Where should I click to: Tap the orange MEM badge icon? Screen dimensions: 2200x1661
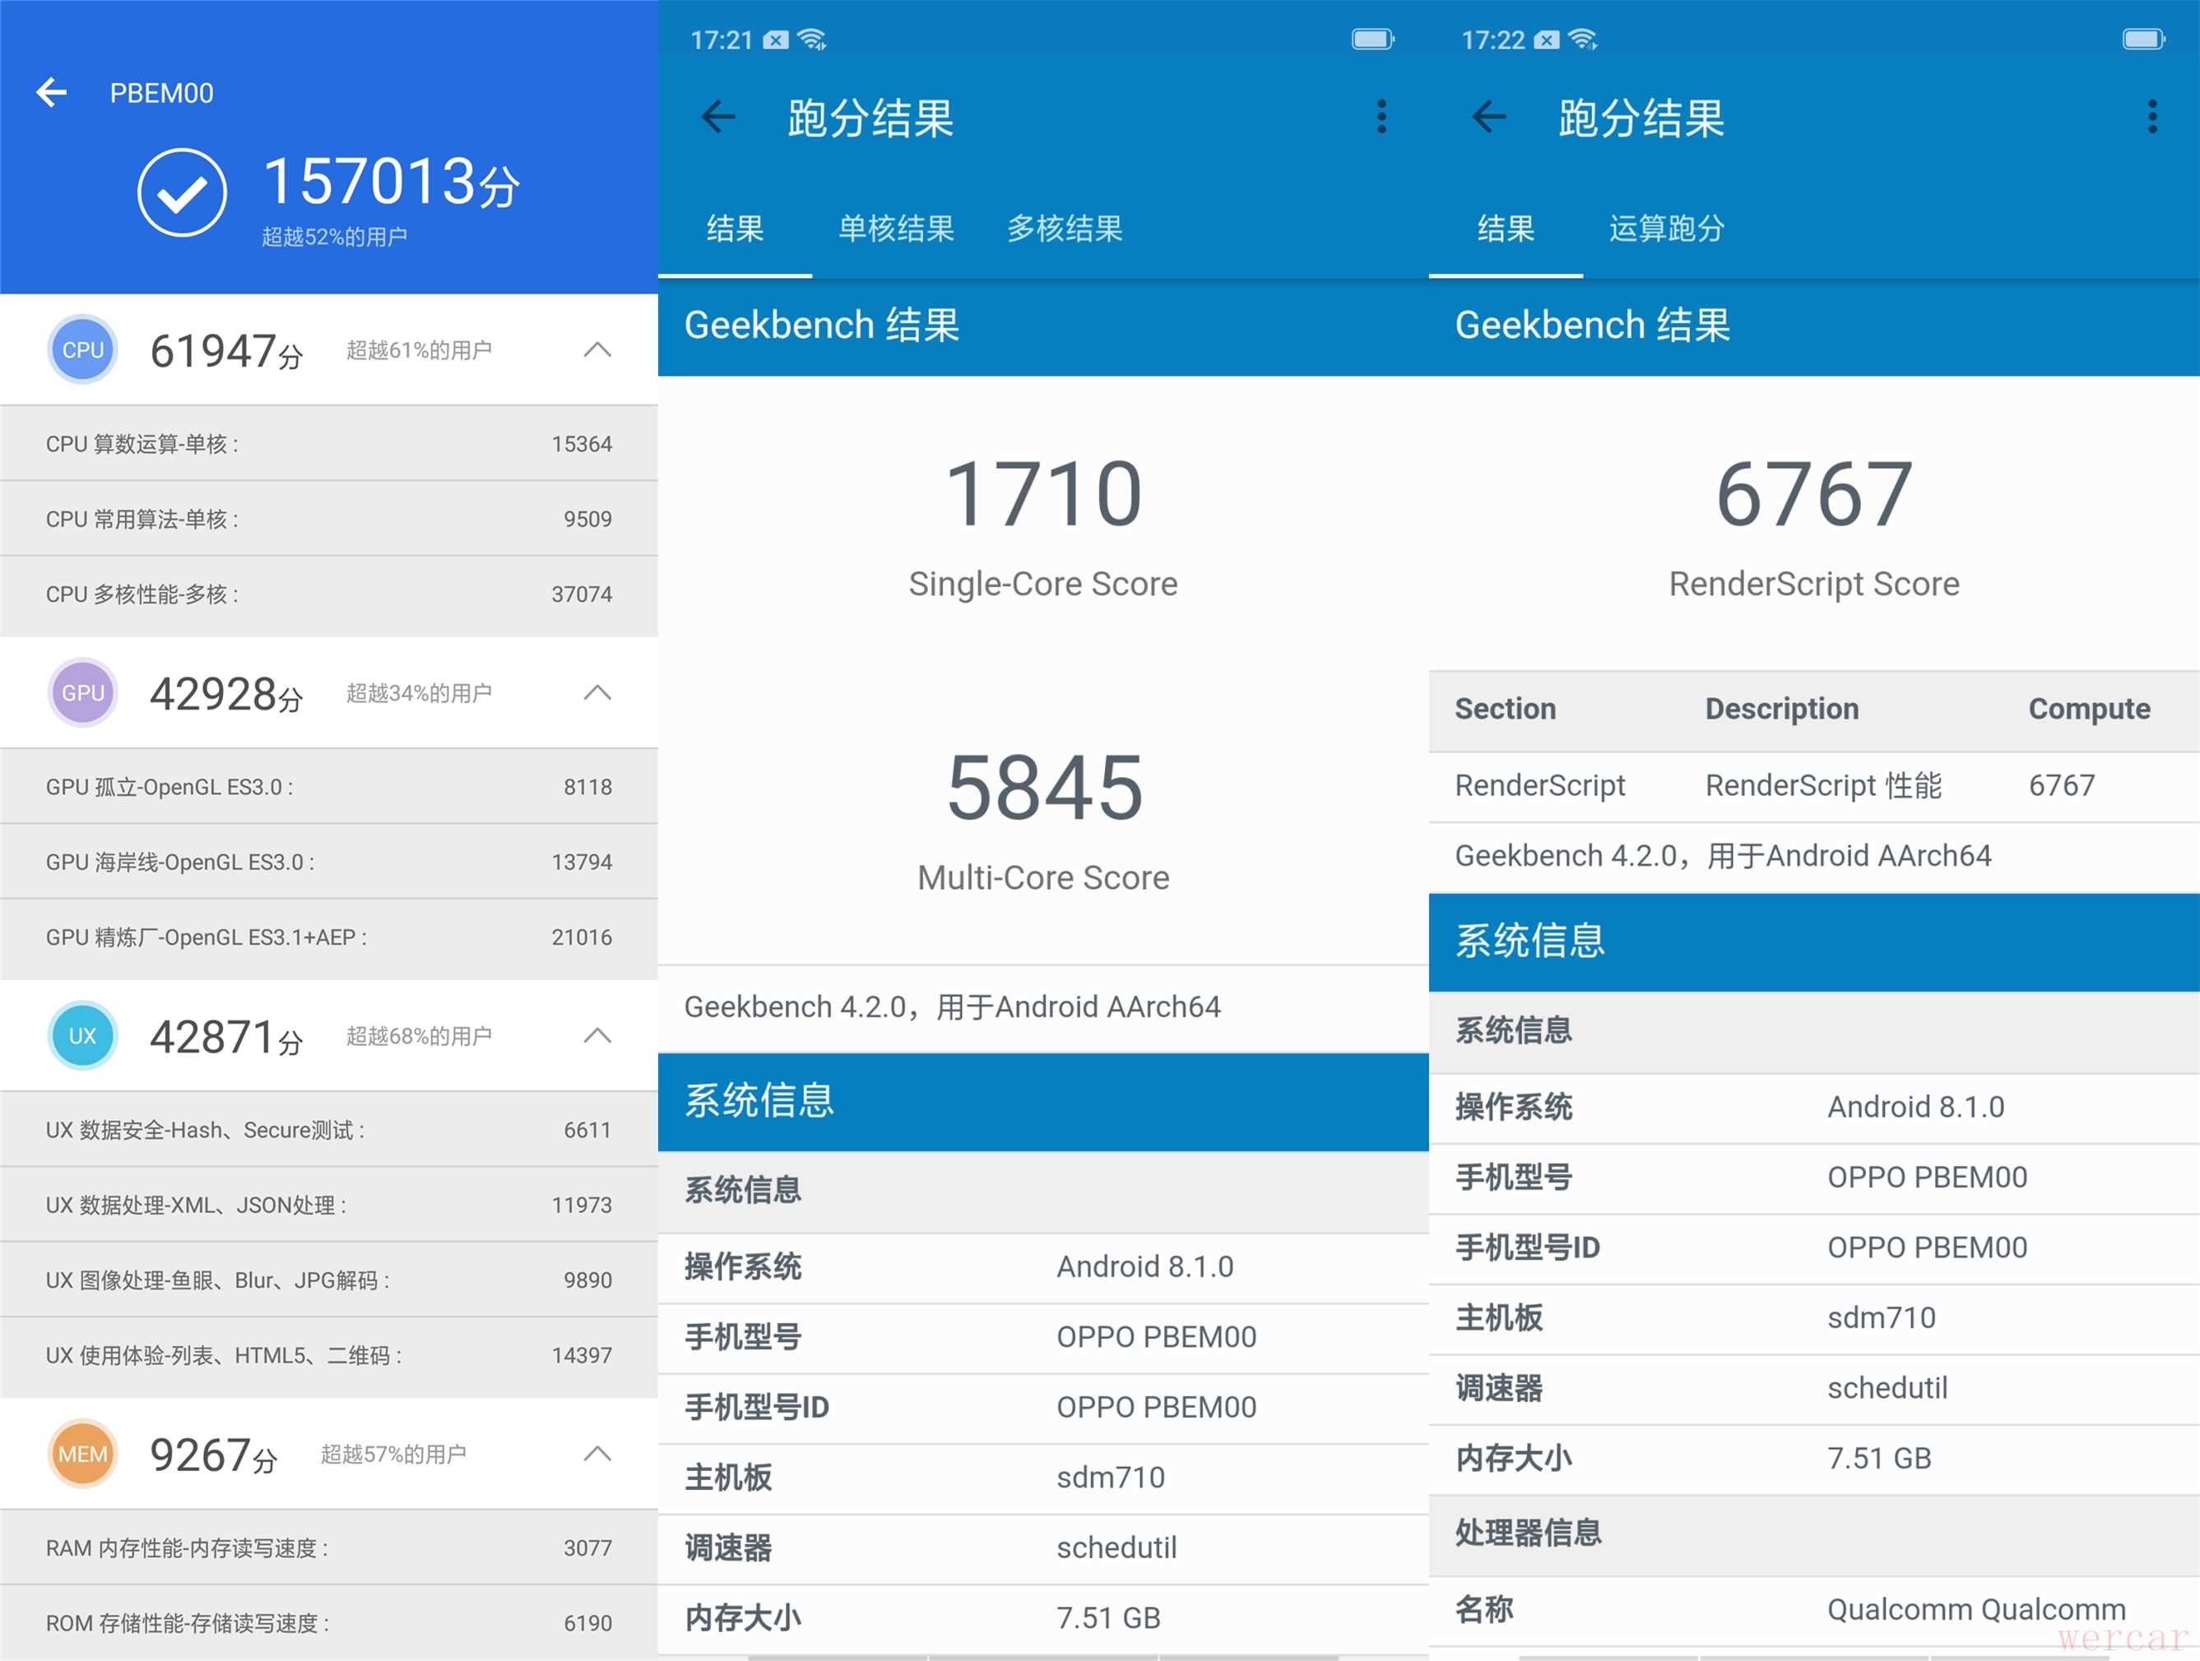tap(82, 1455)
